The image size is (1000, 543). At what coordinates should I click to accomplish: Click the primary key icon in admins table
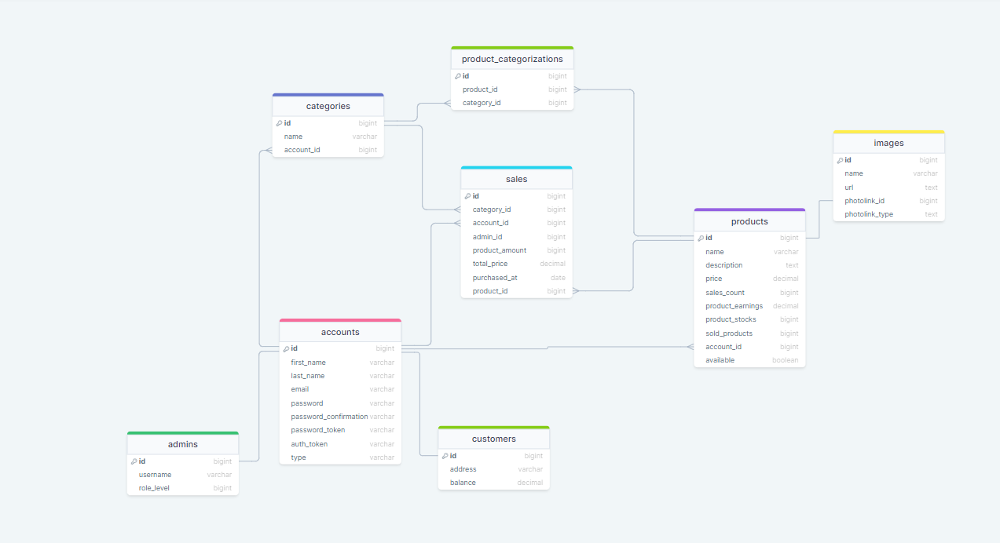coord(134,461)
